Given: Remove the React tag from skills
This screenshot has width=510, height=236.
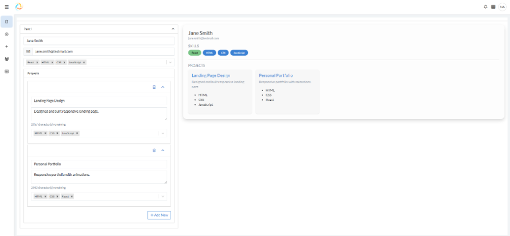Looking at the screenshot, I should [37, 62].
